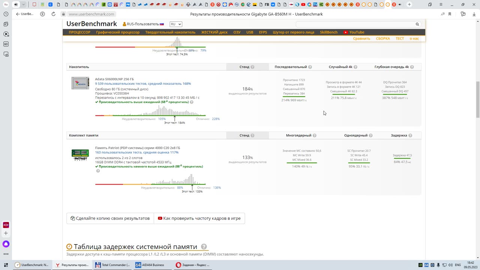480x270 pixels.
Task: Open the ЖЕСТКИЙ диск menu item
Action: 214,32
